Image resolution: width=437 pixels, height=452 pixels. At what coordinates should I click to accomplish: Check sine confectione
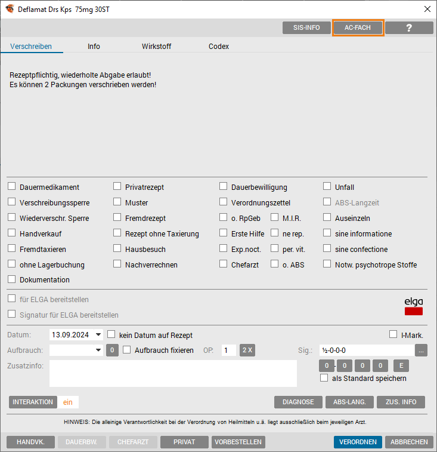327,248
